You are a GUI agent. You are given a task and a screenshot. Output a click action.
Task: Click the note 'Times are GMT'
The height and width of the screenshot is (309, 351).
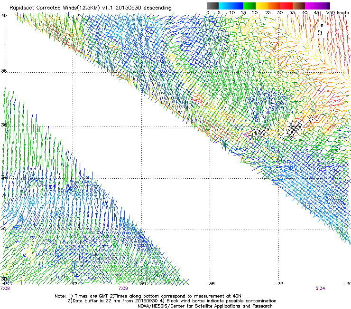click(x=92, y=296)
